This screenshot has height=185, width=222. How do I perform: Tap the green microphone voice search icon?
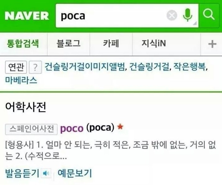[x=188, y=15]
